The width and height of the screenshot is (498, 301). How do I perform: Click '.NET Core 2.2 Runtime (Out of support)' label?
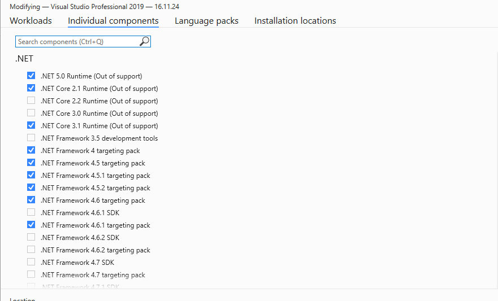(99, 101)
